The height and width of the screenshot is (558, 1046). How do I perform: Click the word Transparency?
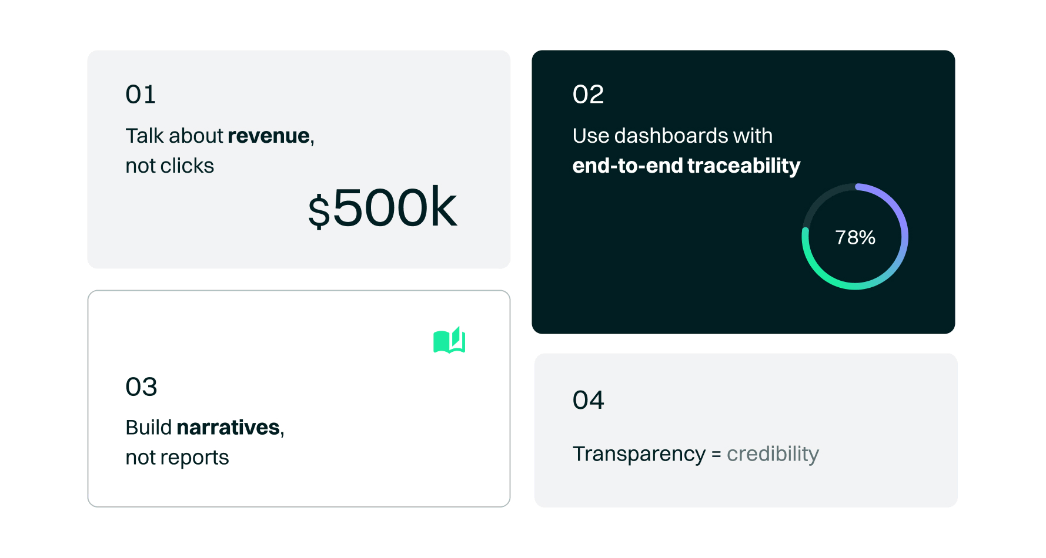(639, 454)
